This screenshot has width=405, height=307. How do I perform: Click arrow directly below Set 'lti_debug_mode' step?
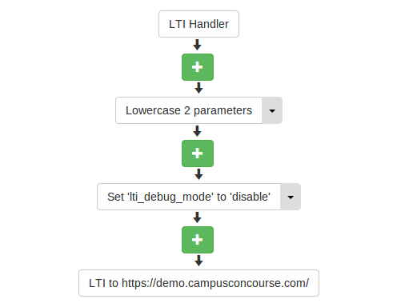click(197, 217)
